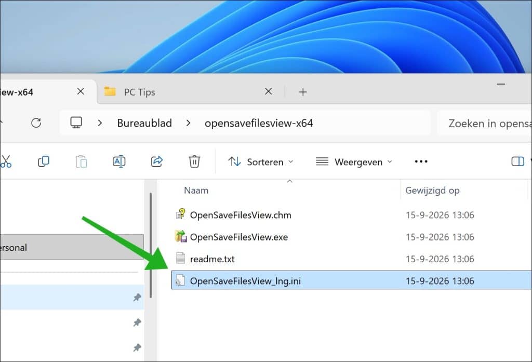Viewport: 532px width, 362px height.
Task: Sort by the Gewijzigd op column header
Action: click(x=432, y=190)
